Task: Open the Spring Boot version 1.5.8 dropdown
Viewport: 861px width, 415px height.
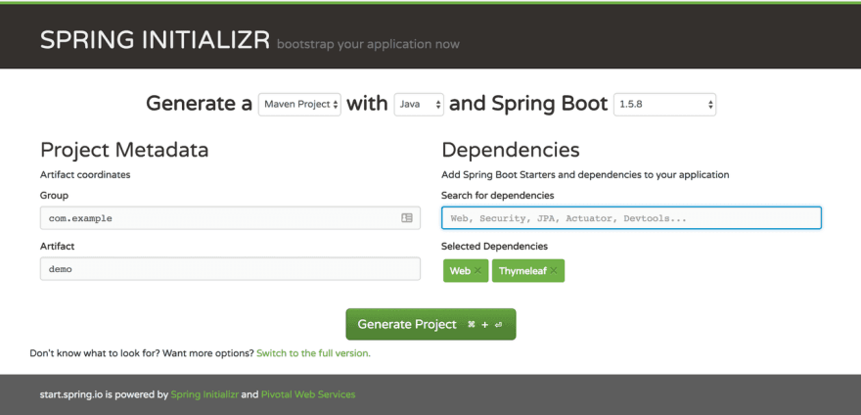Action: (665, 105)
